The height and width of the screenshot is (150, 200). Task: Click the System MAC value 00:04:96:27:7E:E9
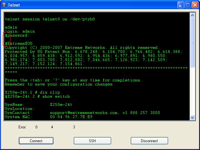71,117
